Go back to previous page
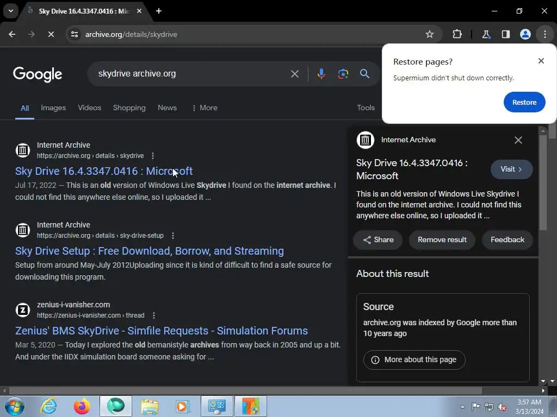The height and width of the screenshot is (417, 557). [12, 34]
